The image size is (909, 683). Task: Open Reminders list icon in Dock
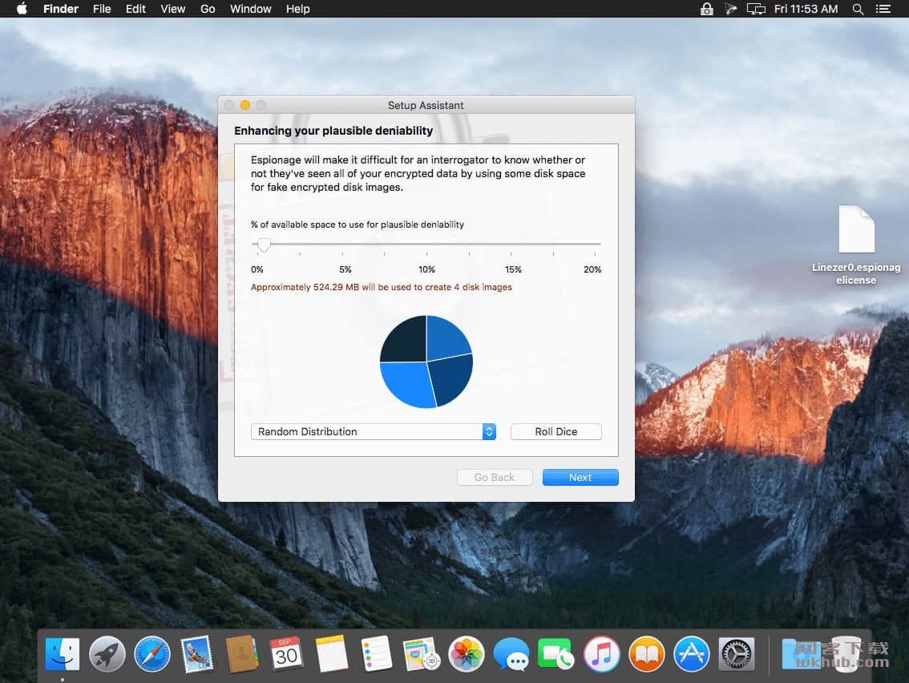(x=376, y=654)
